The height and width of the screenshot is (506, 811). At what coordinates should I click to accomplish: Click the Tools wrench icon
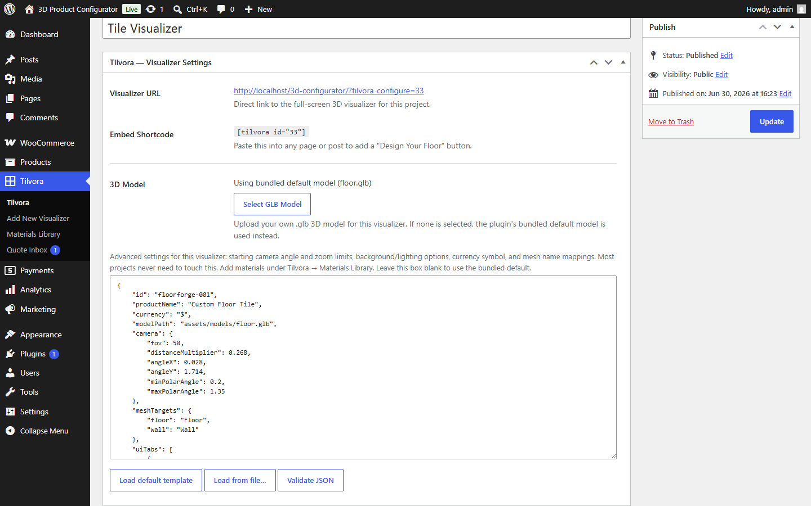coord(10,392)
